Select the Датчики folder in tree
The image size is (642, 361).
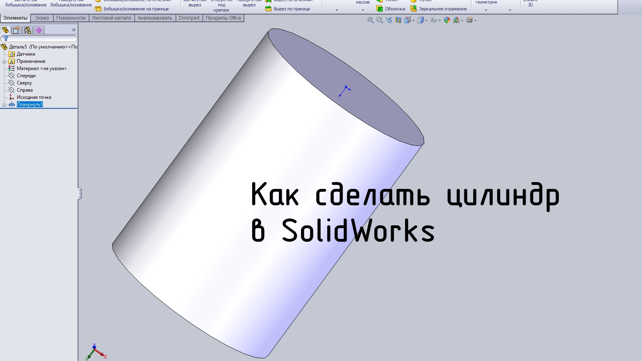[x=26, y=54]
